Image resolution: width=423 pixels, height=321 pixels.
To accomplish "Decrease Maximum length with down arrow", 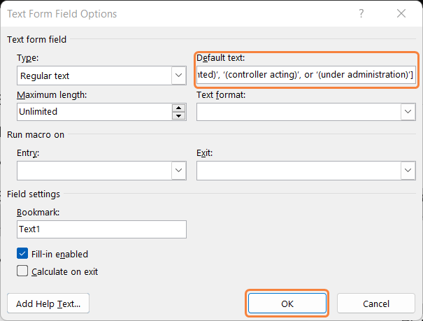I will click(178, 116).
